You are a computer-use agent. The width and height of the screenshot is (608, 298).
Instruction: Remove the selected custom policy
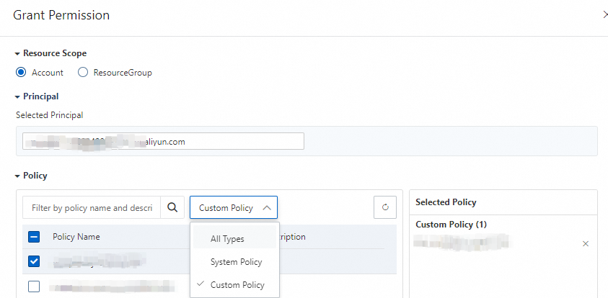coord(586,244)
